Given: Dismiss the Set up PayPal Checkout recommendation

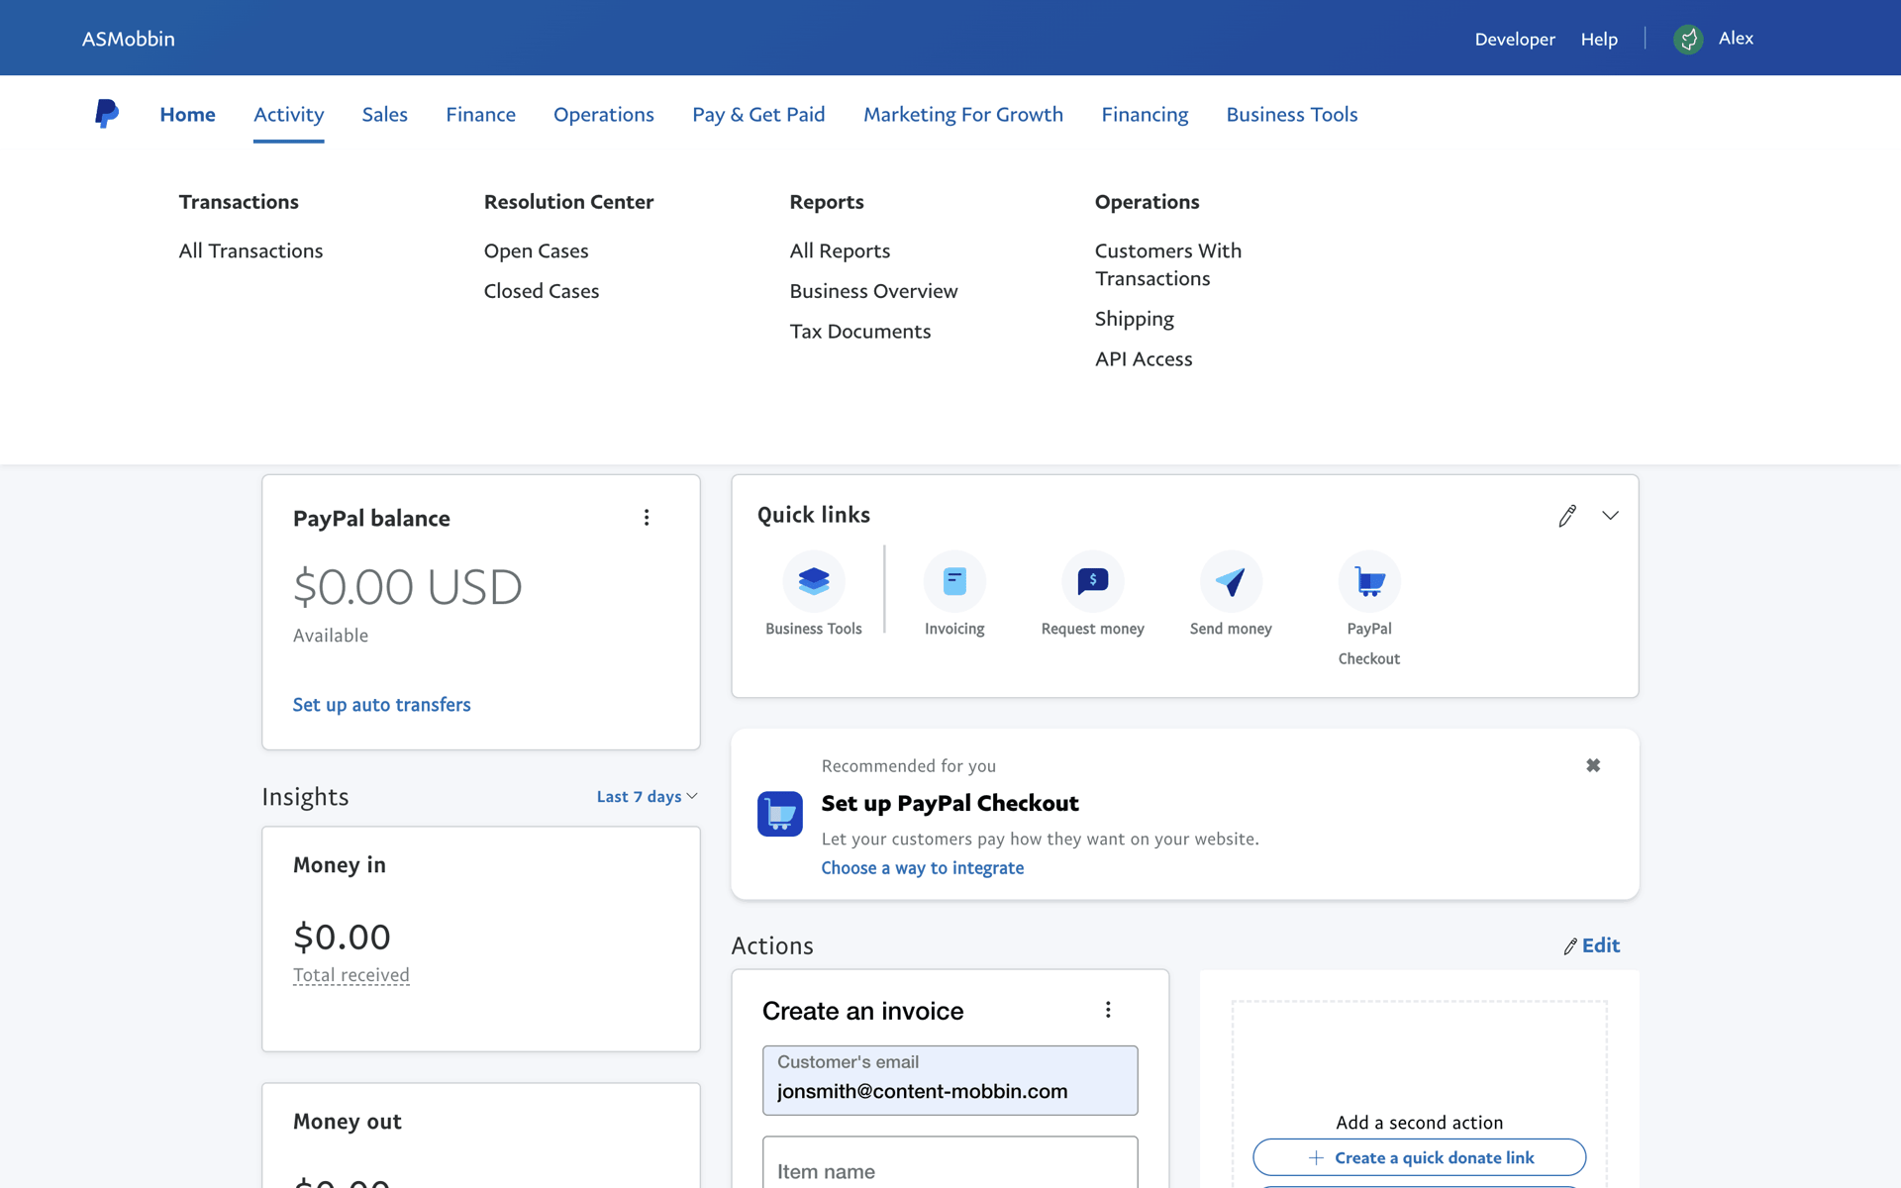Looking at the screenshot, I should pyautogui.click(x=1593, y=765).
